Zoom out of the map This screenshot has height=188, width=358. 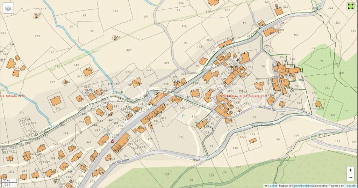(350, 177)
